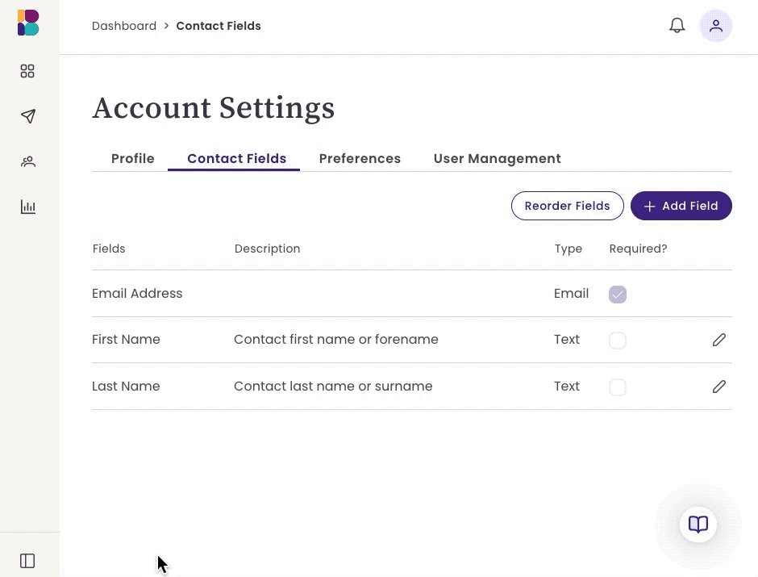Toggle Required checkbox for First Name
The image size is (758, 577).
(x=618, y=341)
